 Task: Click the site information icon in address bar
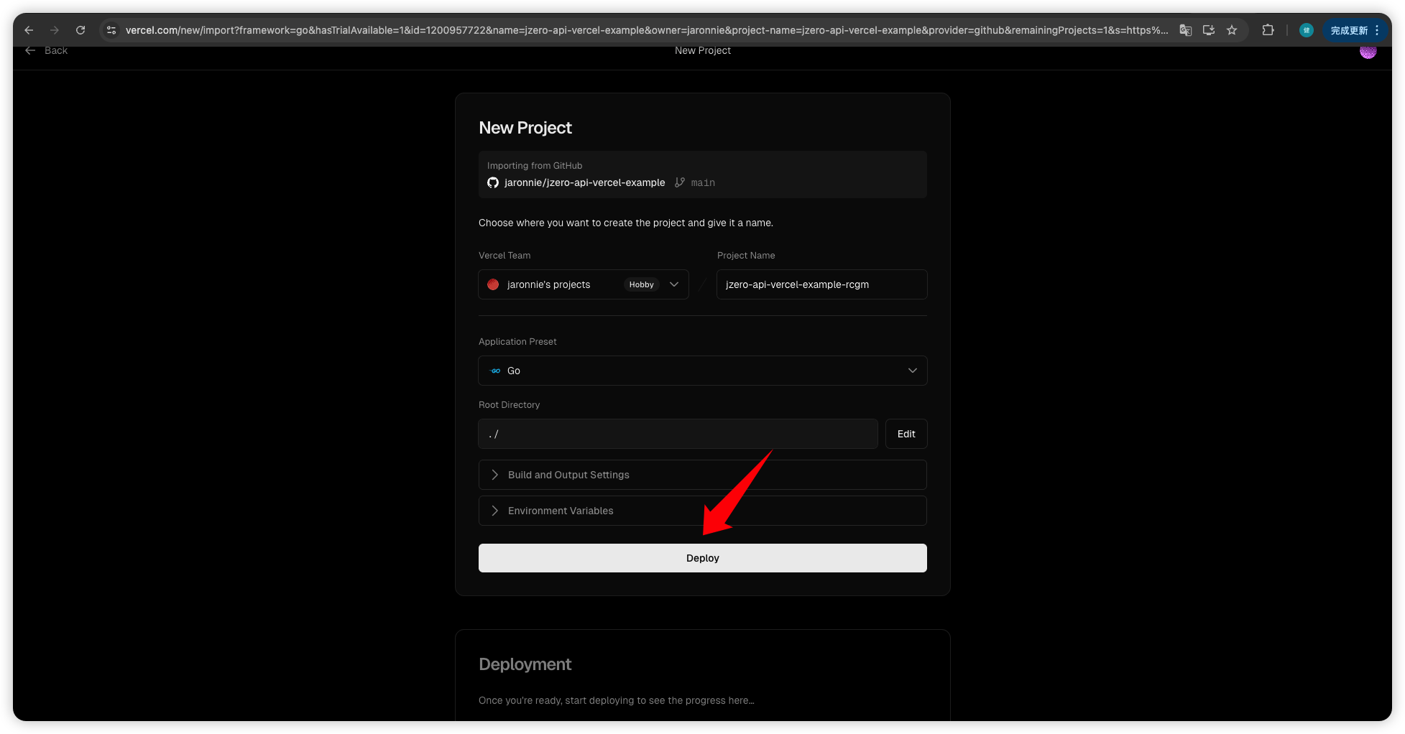tap(111, 30)
